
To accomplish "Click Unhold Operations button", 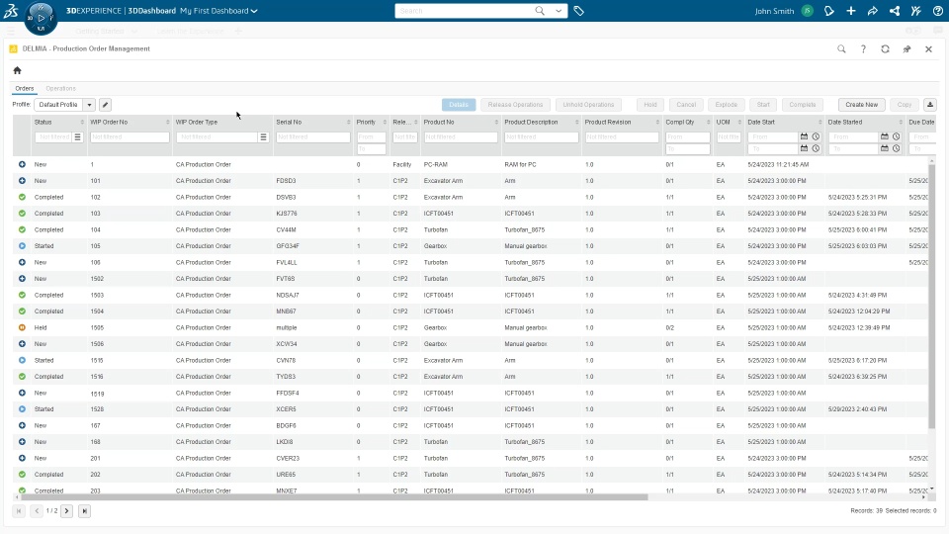I will tap(588, 105).
